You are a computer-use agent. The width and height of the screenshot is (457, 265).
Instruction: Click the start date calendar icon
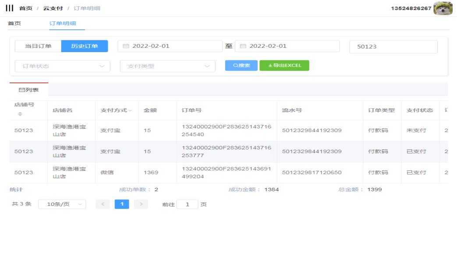(126, 46)
